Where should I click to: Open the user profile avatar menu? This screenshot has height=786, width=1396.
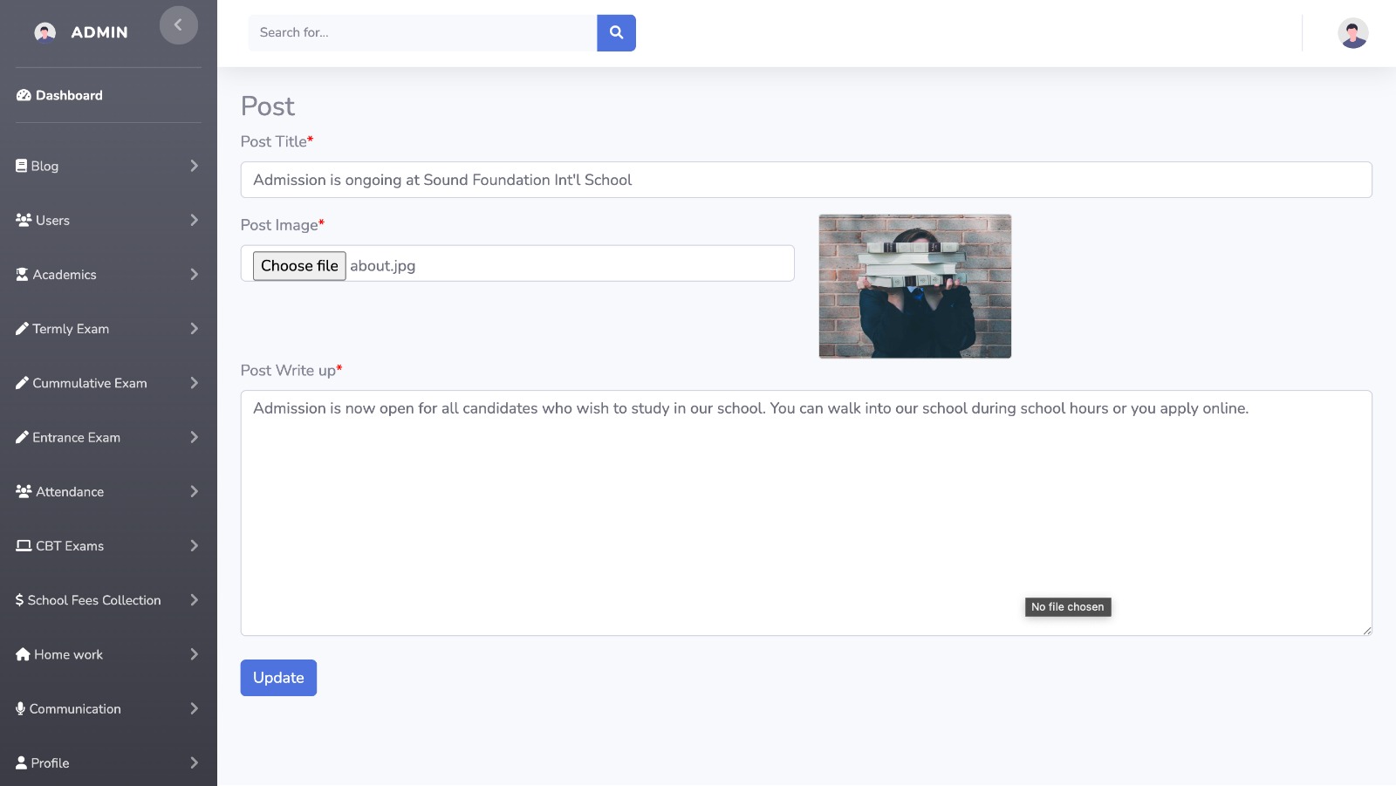pyautogui.click(x=1352, y=33)
